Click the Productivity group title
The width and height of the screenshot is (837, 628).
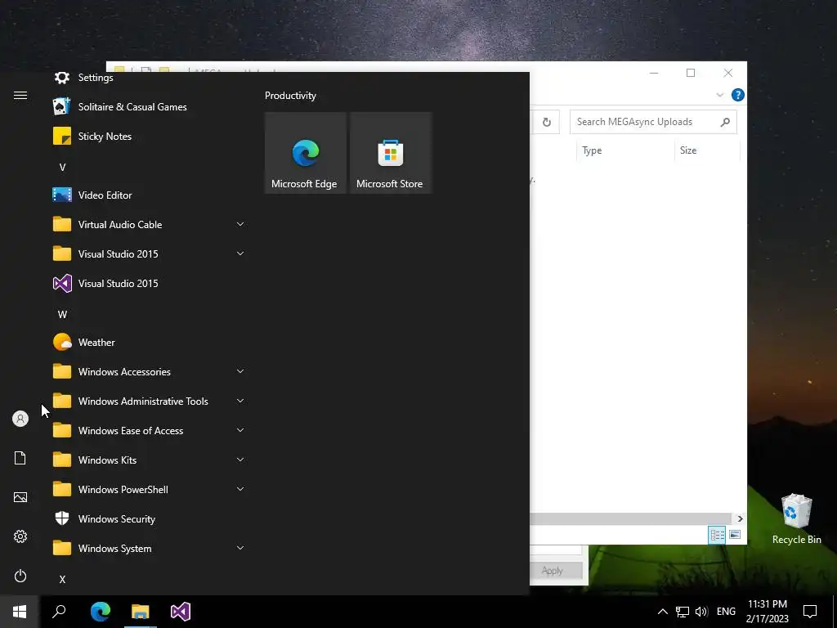(290, 96)
